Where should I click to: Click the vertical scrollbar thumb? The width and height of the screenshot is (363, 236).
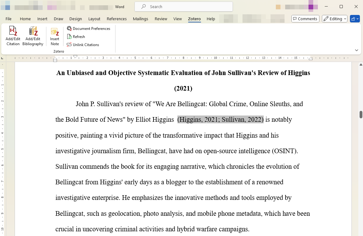(361, 115)
